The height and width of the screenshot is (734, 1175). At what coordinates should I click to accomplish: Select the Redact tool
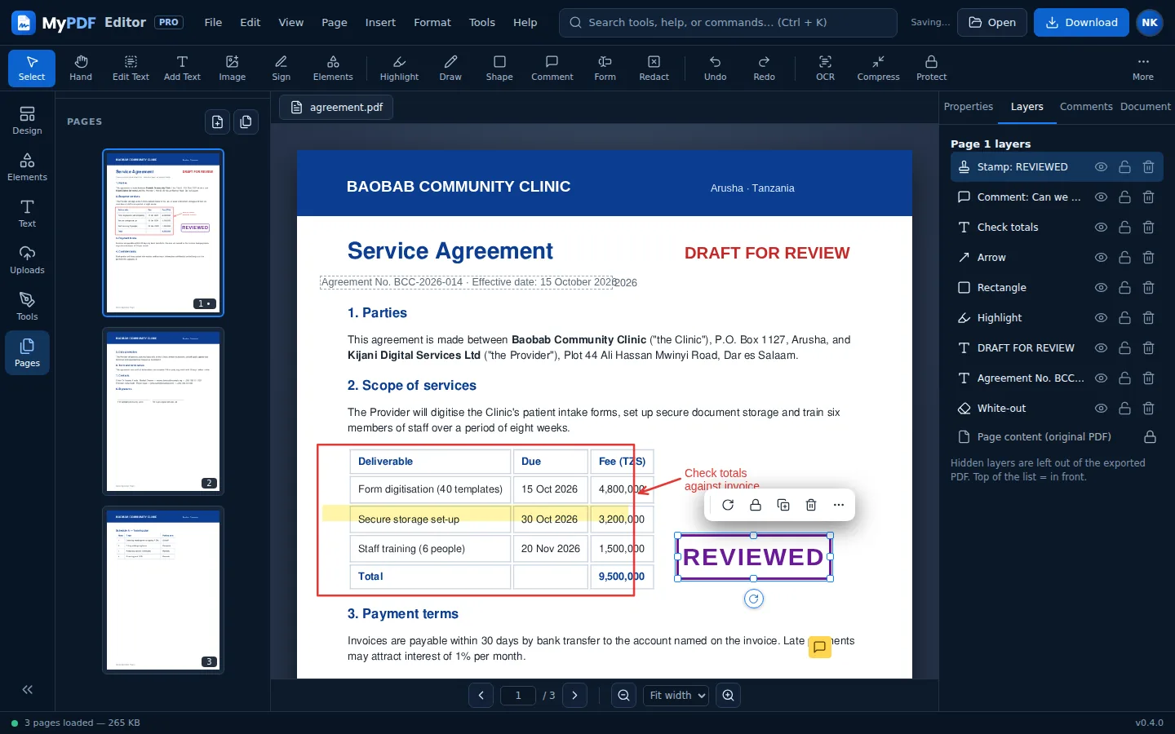[x=654, y=68]
